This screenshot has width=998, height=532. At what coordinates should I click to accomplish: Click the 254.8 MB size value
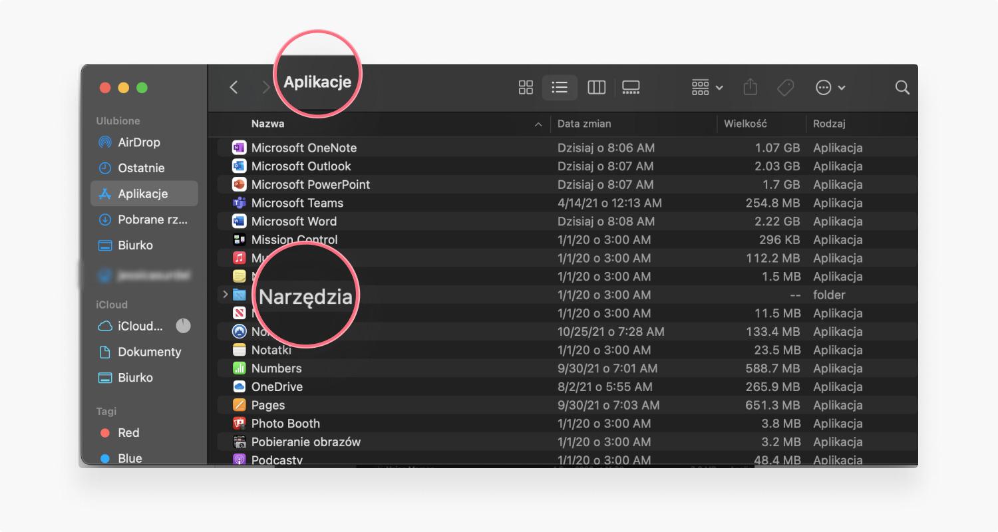772,203
